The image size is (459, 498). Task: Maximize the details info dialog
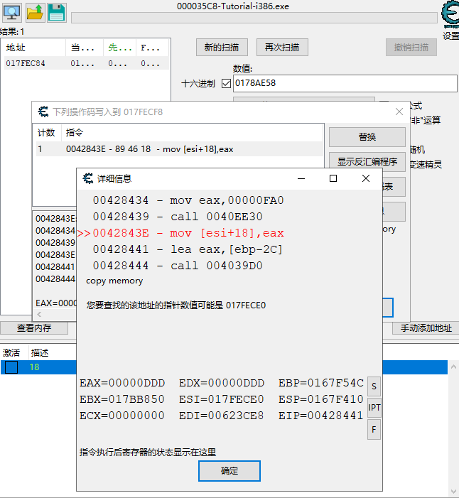coord(333,178)
